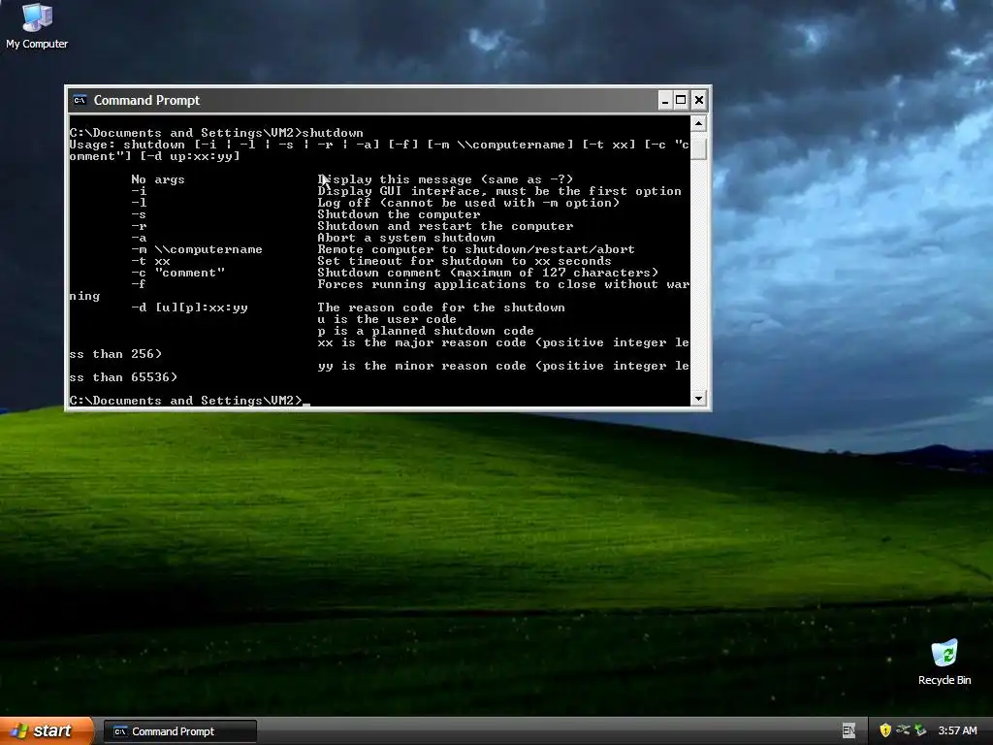Click 'ss than 256)' text line
This screenshot has width=993, height=745.
pos(116,354)
